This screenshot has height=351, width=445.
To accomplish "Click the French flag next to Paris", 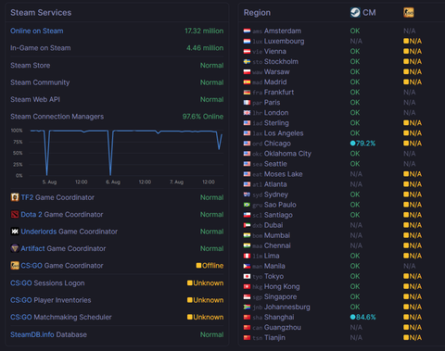I will [x=247, y=103].
